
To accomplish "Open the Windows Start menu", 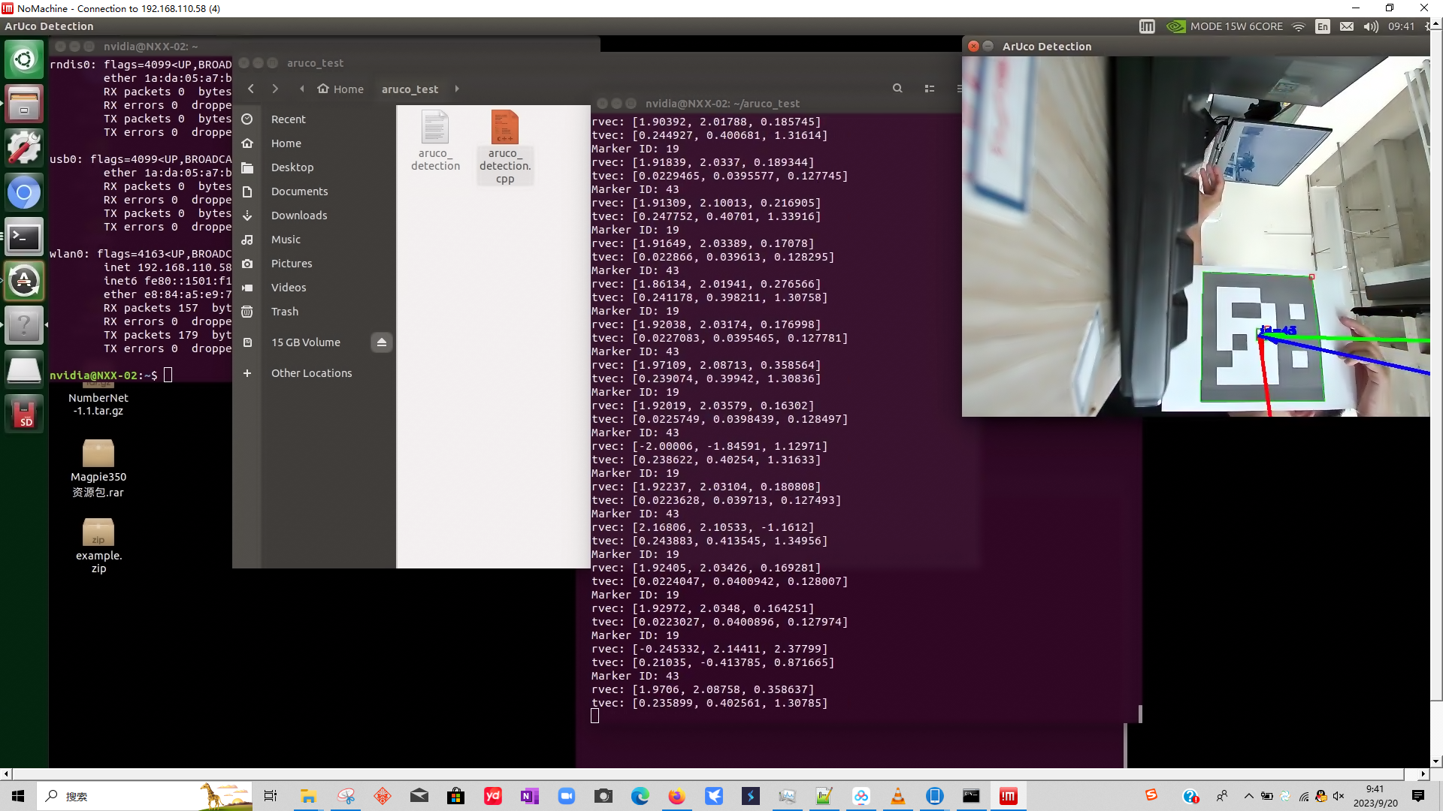I will [x=18, y=796].
